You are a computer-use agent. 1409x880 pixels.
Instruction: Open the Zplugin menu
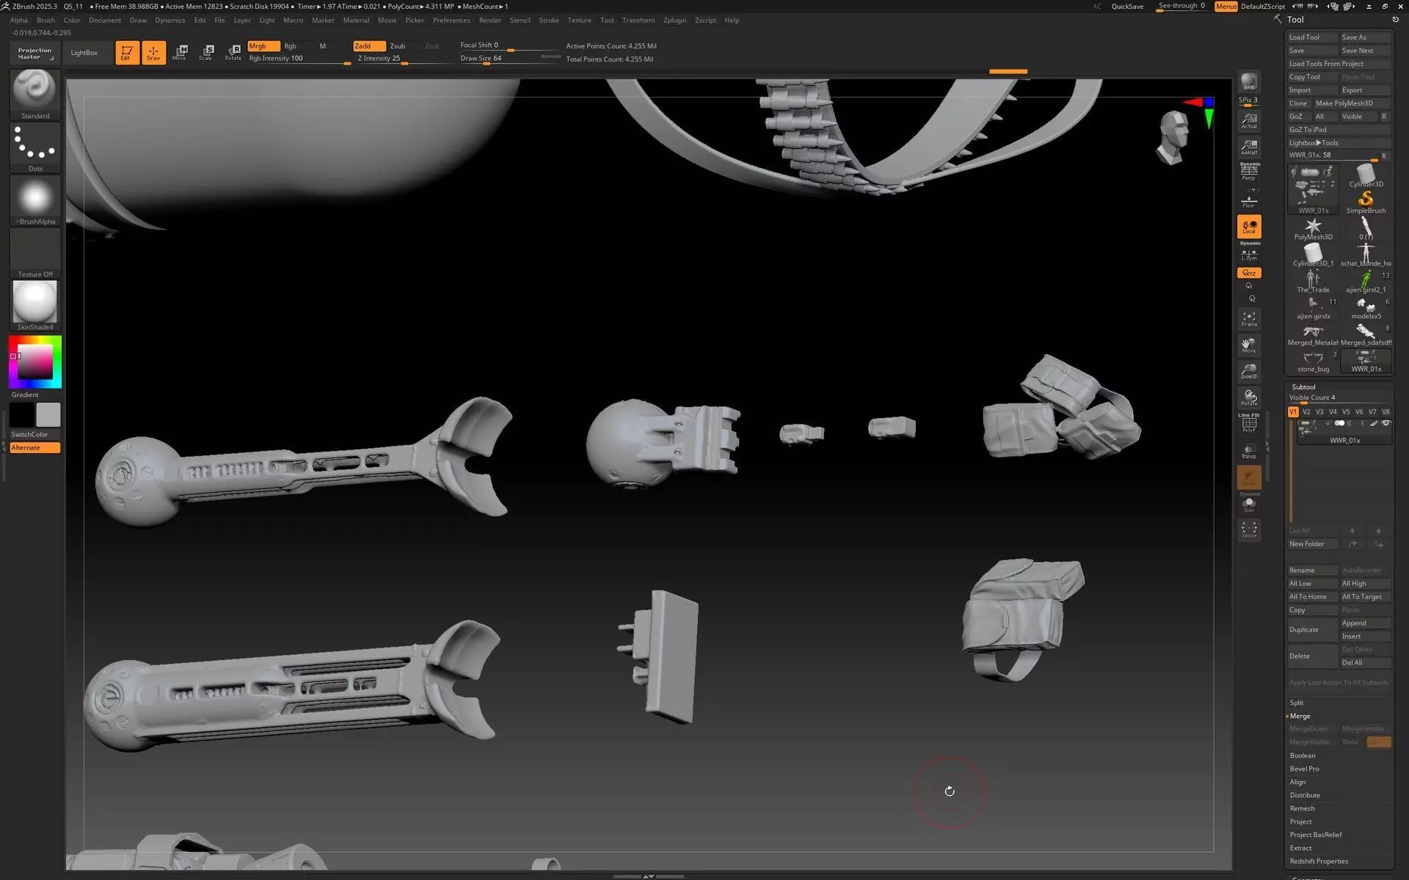tap(674, 20)
